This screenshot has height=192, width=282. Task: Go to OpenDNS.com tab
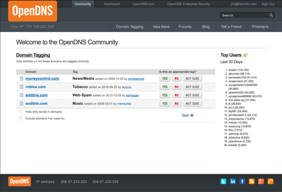tap(143, 4)
